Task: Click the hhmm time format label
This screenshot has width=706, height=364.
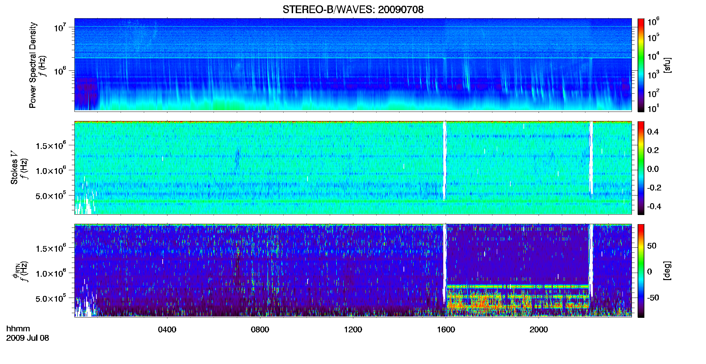Action: pos(18,329)
